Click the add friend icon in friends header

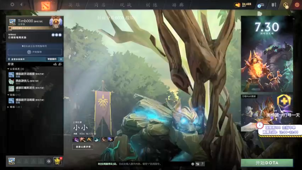(x=55, y=64)
